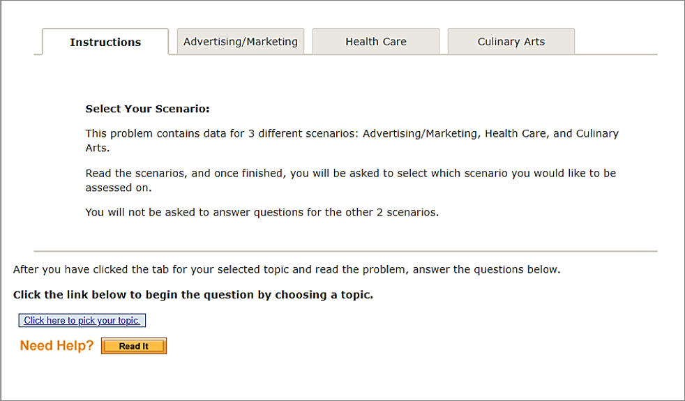Click the 'Click here to pick your topic' link
The image size is (685, 401).
(82, 321)
